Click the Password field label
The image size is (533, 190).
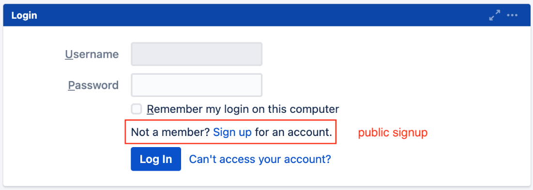[x=93, y=85]
